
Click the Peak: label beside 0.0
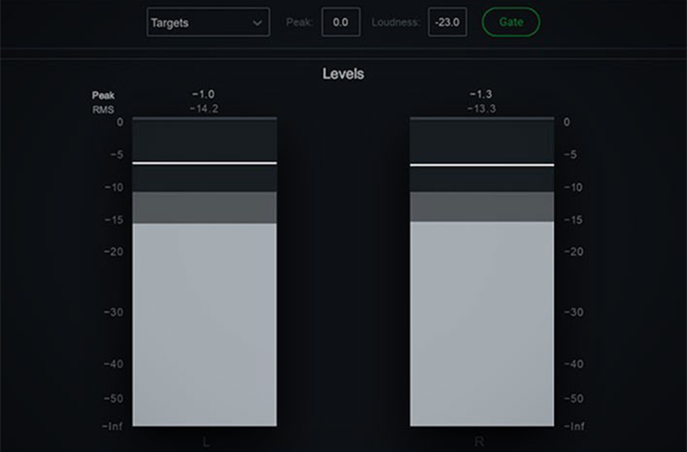[300, 22]
